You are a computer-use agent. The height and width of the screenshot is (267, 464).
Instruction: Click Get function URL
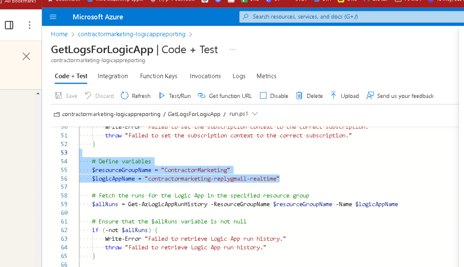(230, 96)
